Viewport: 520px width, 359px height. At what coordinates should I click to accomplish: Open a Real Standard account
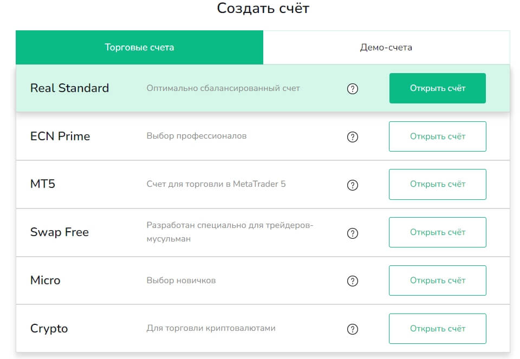pyautogui.click(x=438, y=88)
